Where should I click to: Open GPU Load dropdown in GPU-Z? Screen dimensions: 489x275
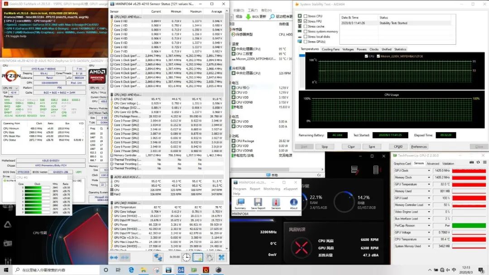[x=429, y=198]
